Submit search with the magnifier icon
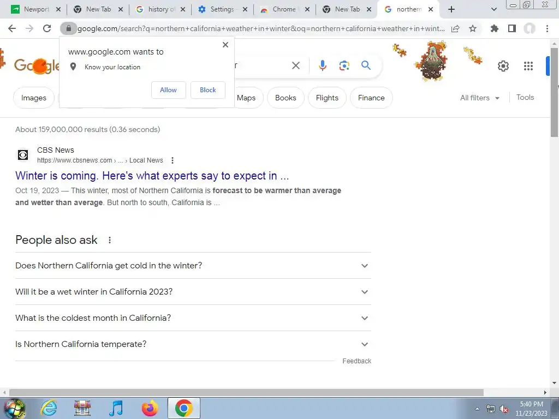 pos(366,65)
